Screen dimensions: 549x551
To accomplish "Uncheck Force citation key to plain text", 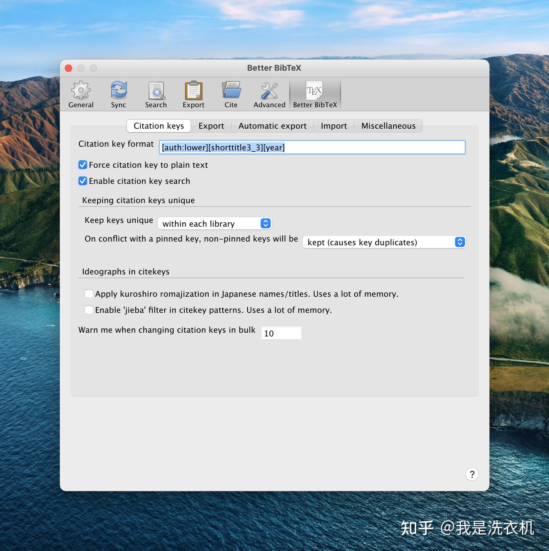I will (x=82, y=165).
